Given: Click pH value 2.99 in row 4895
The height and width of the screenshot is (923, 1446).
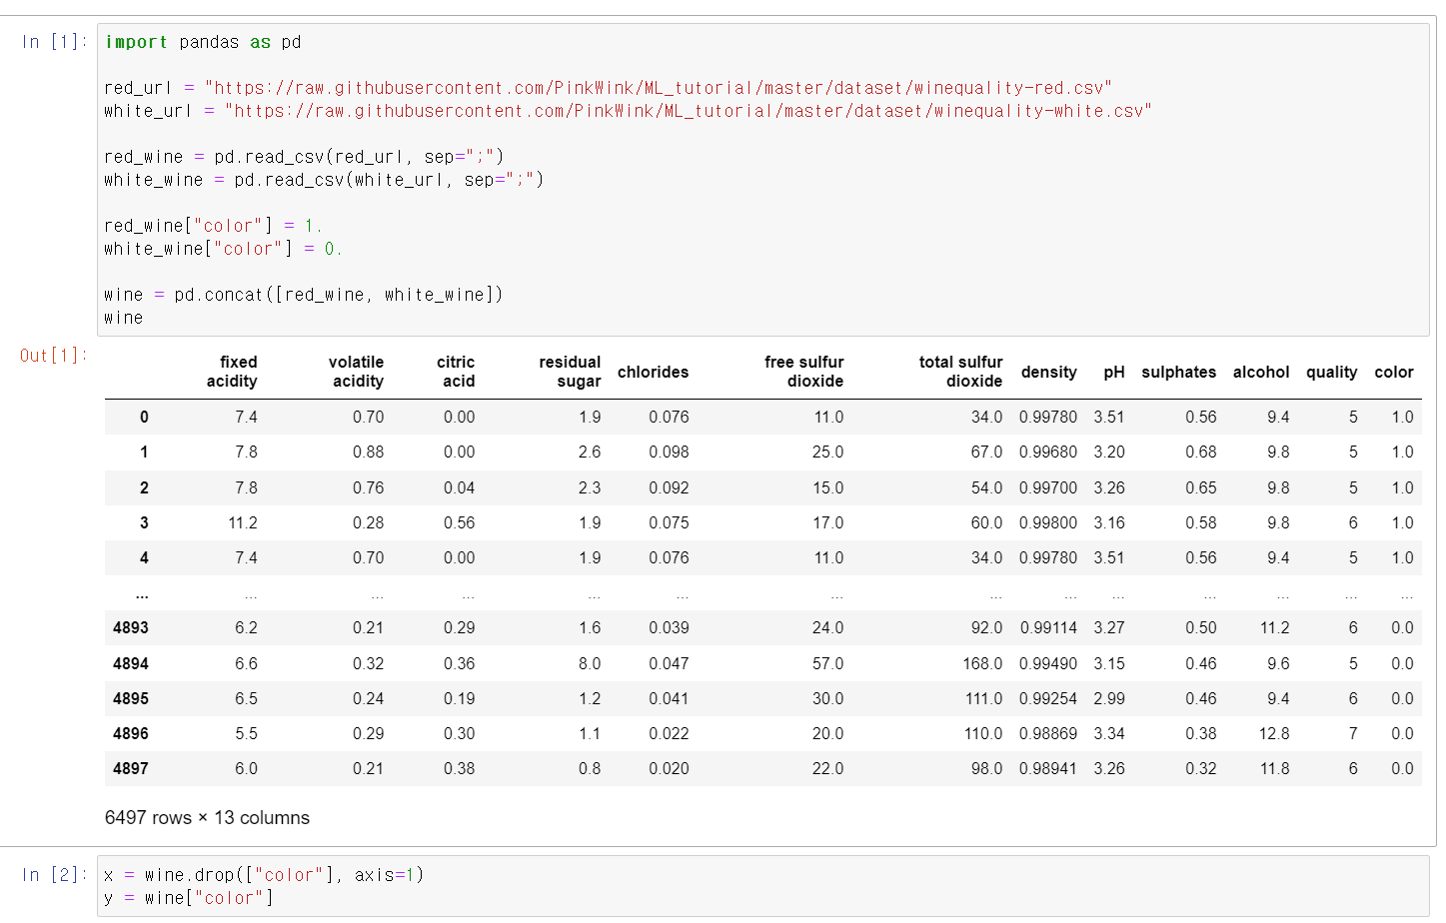Looking at the screenshot, I should pos(1109,699).
